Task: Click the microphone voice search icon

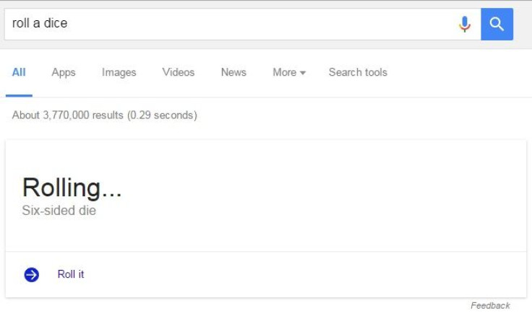Action: [x=465, y=24]
